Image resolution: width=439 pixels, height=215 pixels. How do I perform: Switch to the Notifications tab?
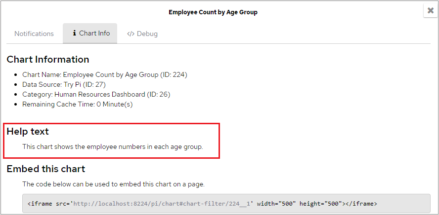pyautogui.click(x=34, y=34)
